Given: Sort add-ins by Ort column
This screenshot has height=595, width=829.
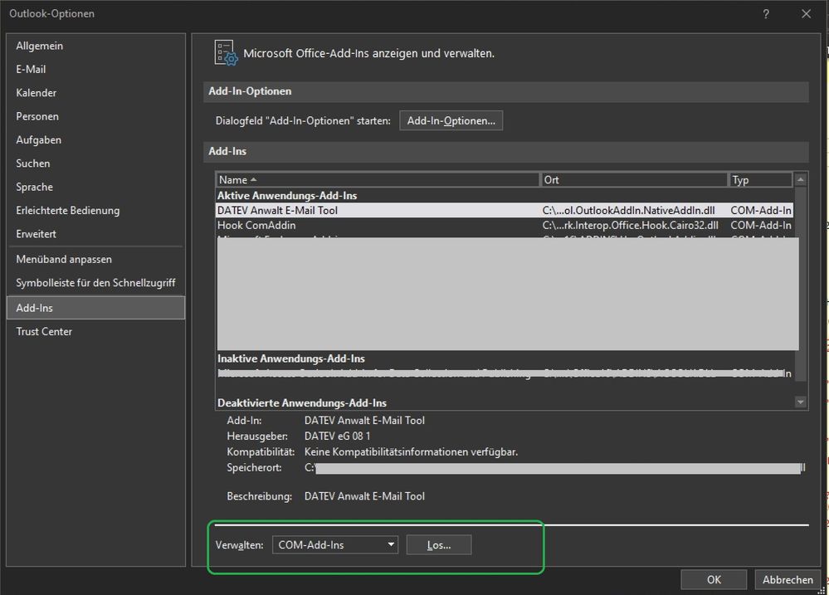Looking at the screenshot, I should point(634,180).
